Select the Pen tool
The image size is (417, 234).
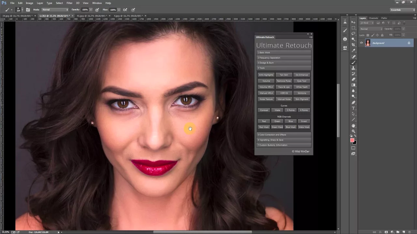[x=353, y=103]
